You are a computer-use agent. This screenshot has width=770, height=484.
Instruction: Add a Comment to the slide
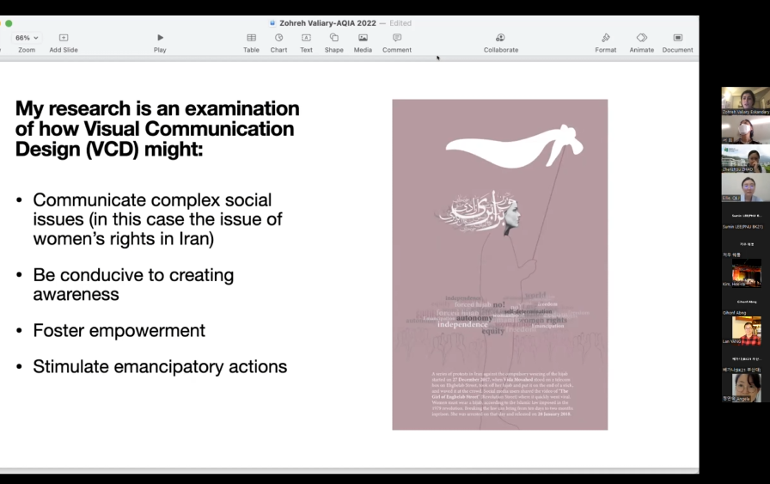pos(397,38)
